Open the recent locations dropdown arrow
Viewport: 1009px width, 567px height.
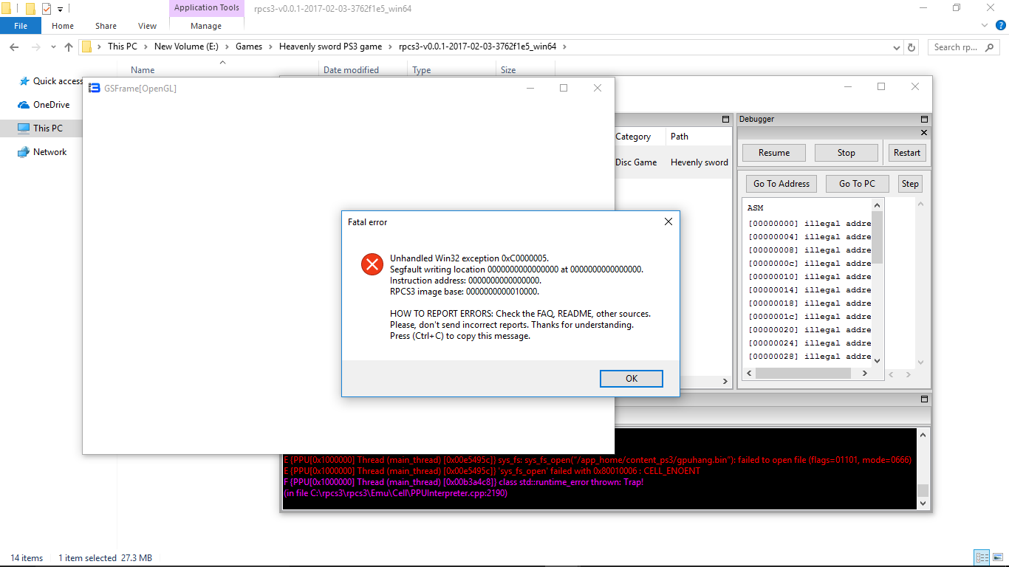(53, 47)
